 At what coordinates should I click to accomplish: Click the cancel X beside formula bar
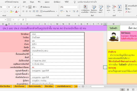pyautogui.click(x=14, y=20)
